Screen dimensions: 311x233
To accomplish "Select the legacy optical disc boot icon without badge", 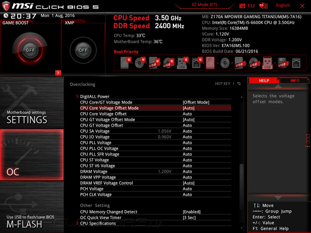I will [225, 63].
